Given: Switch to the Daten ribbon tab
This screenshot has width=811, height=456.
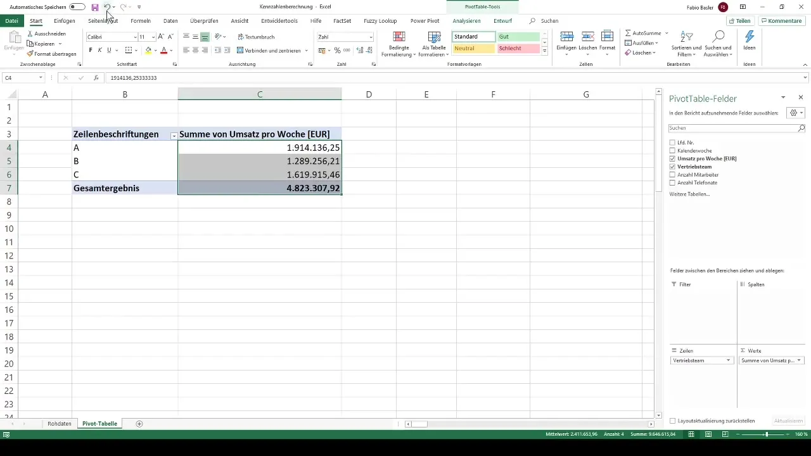Looking at the screenshot, I should (x=170, y=21).
